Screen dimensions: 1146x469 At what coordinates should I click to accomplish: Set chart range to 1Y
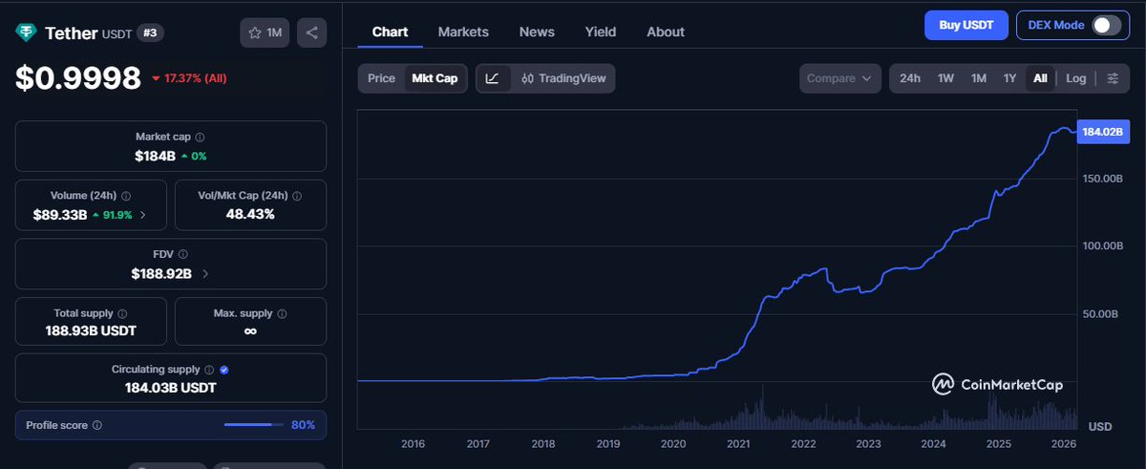tap(1009, 78)
